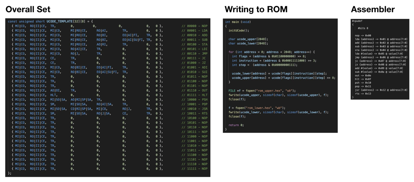
Task: Click the "initUCode();" call
Action: (x=239, y=31)
